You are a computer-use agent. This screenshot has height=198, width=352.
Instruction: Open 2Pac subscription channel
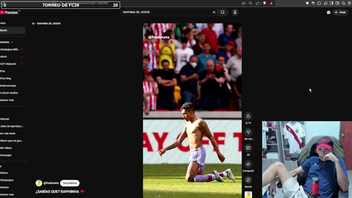2,71
